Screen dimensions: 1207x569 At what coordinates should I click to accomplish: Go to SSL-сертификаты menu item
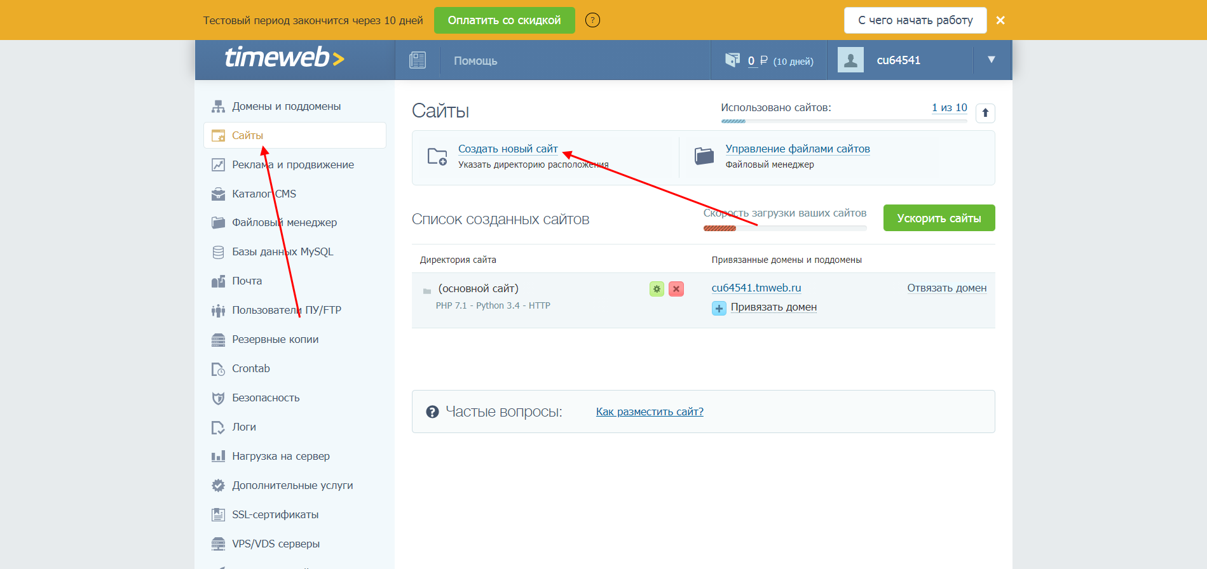pos(275,514)
